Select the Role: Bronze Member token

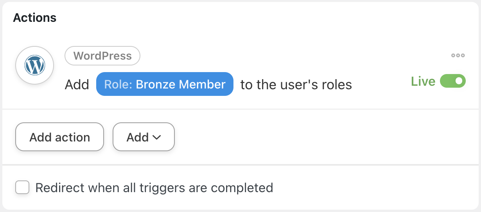tap(165, 84)
